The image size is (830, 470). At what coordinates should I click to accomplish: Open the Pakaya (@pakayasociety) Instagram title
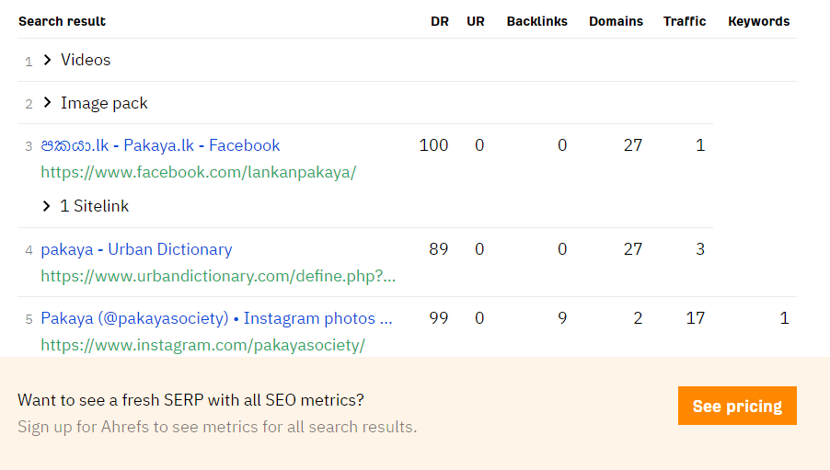(216, 318)
